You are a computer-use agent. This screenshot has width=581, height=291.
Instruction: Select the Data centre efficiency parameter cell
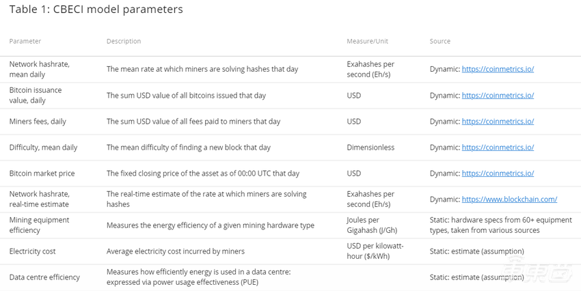44,277
